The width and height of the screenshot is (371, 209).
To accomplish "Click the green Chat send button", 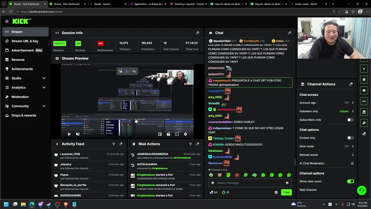I will point(286,192).
